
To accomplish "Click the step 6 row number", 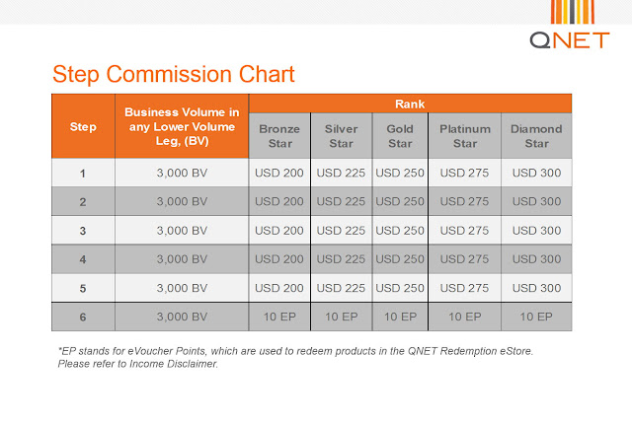I will [83, 317].
